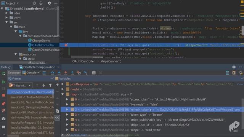This screenshot has height=137, width=244.
Task: Click the gear icon in Project panel header
Action: 49,3
